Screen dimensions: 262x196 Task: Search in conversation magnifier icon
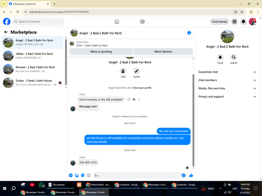coord(234,57)
